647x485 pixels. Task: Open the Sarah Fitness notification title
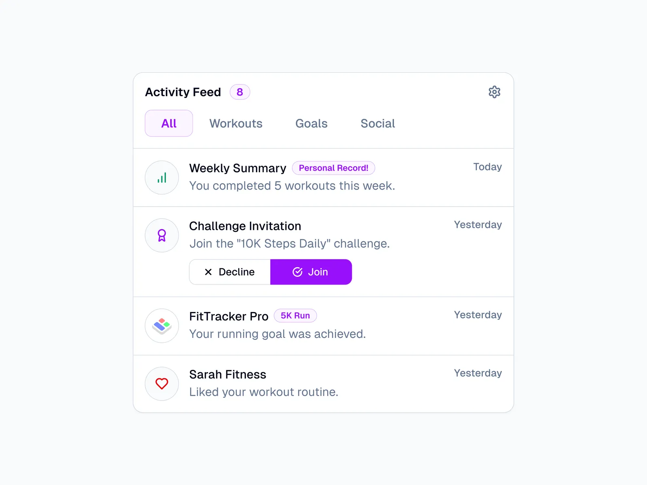tap(228, 374)
